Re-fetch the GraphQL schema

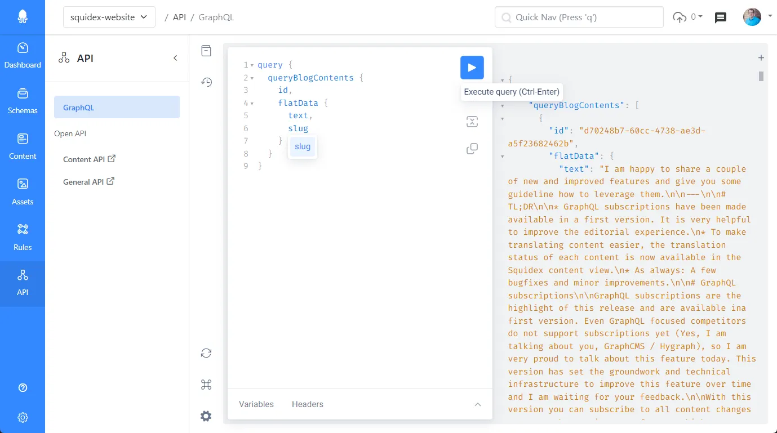point(206,352)
